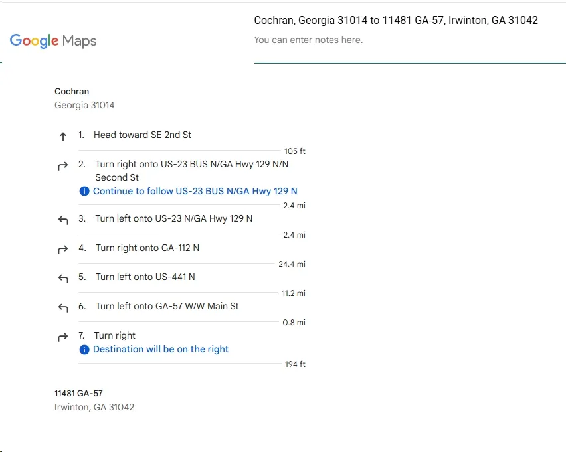Select the 'Georgia 31014' origin line
The width and height of the screenshot is (566, 452).
84,105
